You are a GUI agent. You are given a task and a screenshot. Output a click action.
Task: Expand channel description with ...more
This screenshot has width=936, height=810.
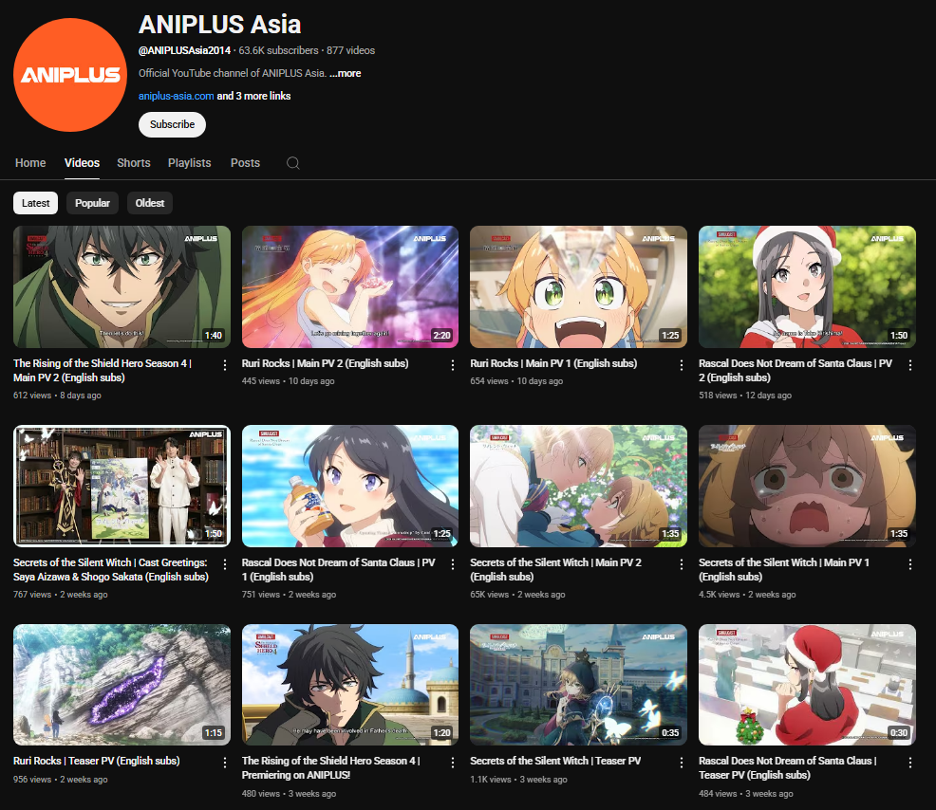pyautogui.click(x=345, y=73)
